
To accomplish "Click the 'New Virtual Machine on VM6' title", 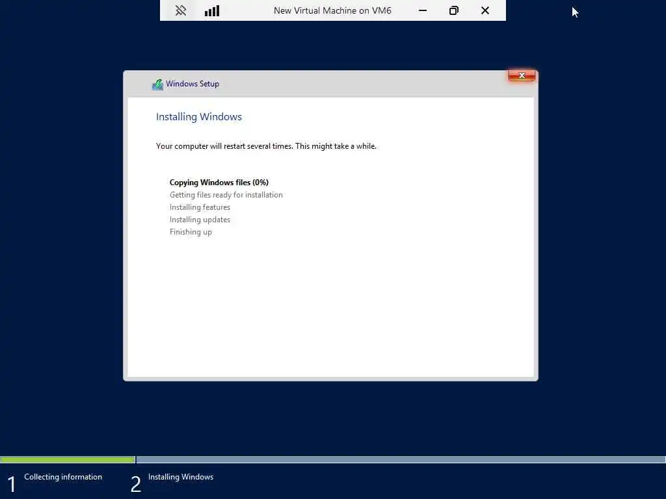I will click(x=332, y=10).
